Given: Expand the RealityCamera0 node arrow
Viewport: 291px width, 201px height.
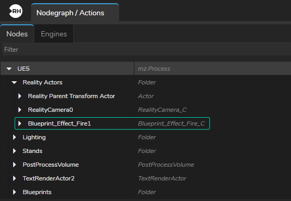Looking at the screenshot, I should [x=20, y=110].
